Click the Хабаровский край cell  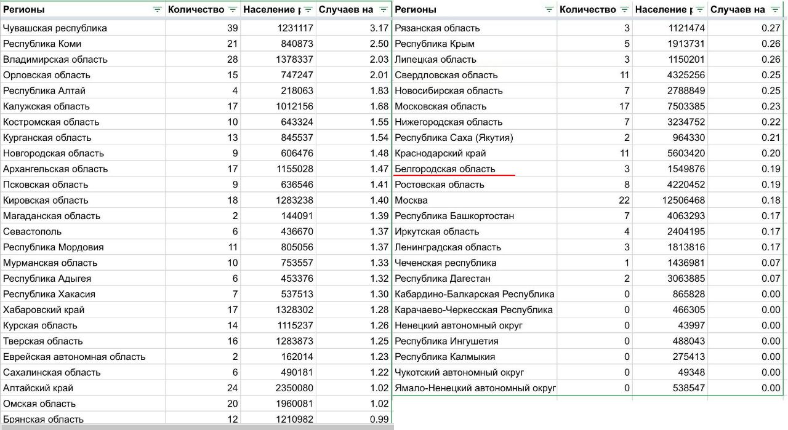[82, 310]
